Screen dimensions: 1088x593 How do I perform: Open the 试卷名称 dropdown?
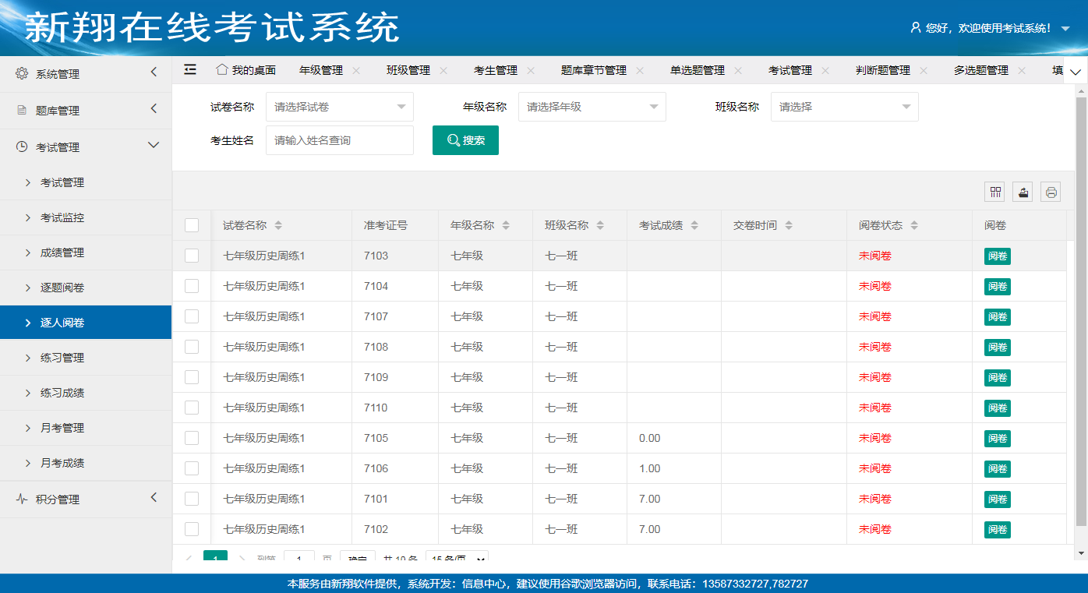pyautogui.click(x=339, y=107)
